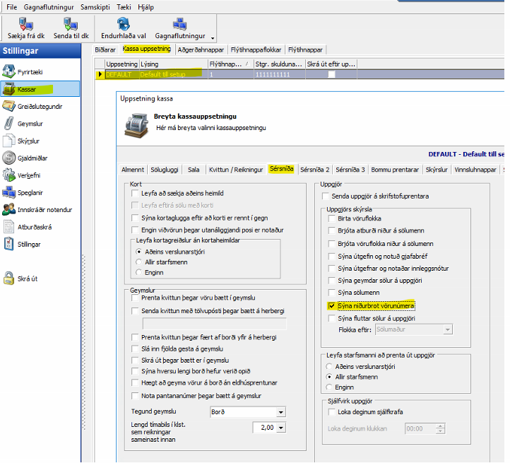Open Gjaldmiðlar in the sidebar
This screenshot has width=510, height=463.
(x=10, y=158)
